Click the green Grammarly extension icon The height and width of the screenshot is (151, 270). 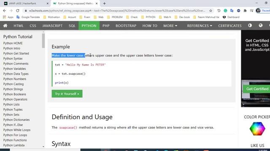tap(225, 10)
